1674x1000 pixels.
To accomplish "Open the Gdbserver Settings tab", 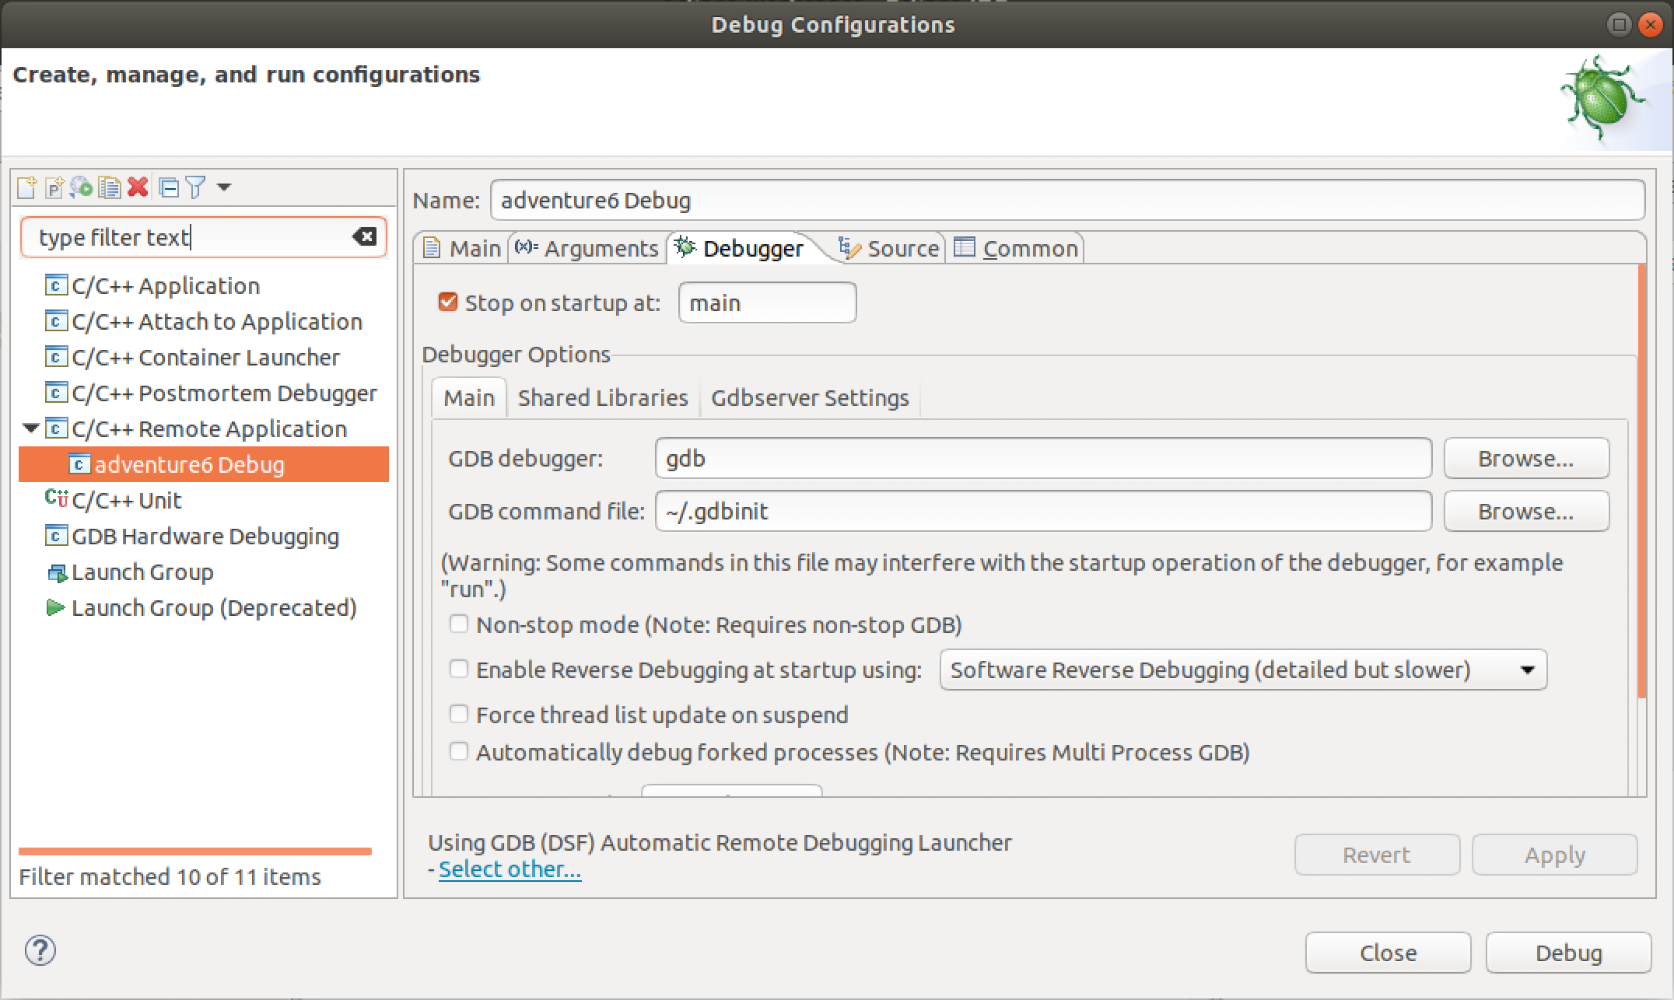I will (x=809, y=397).
